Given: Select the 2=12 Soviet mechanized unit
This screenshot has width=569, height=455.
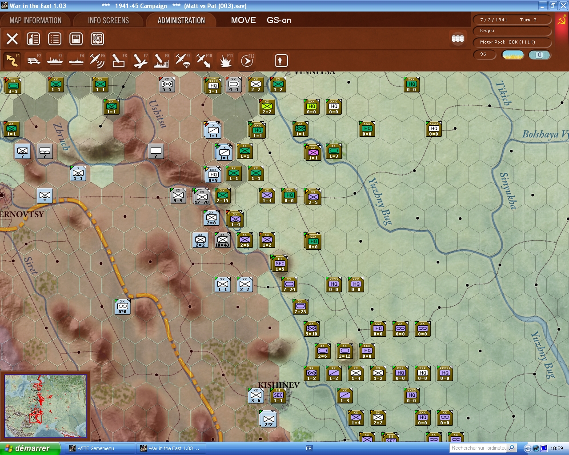Looking at the screenshot, I should pos(345,351).
